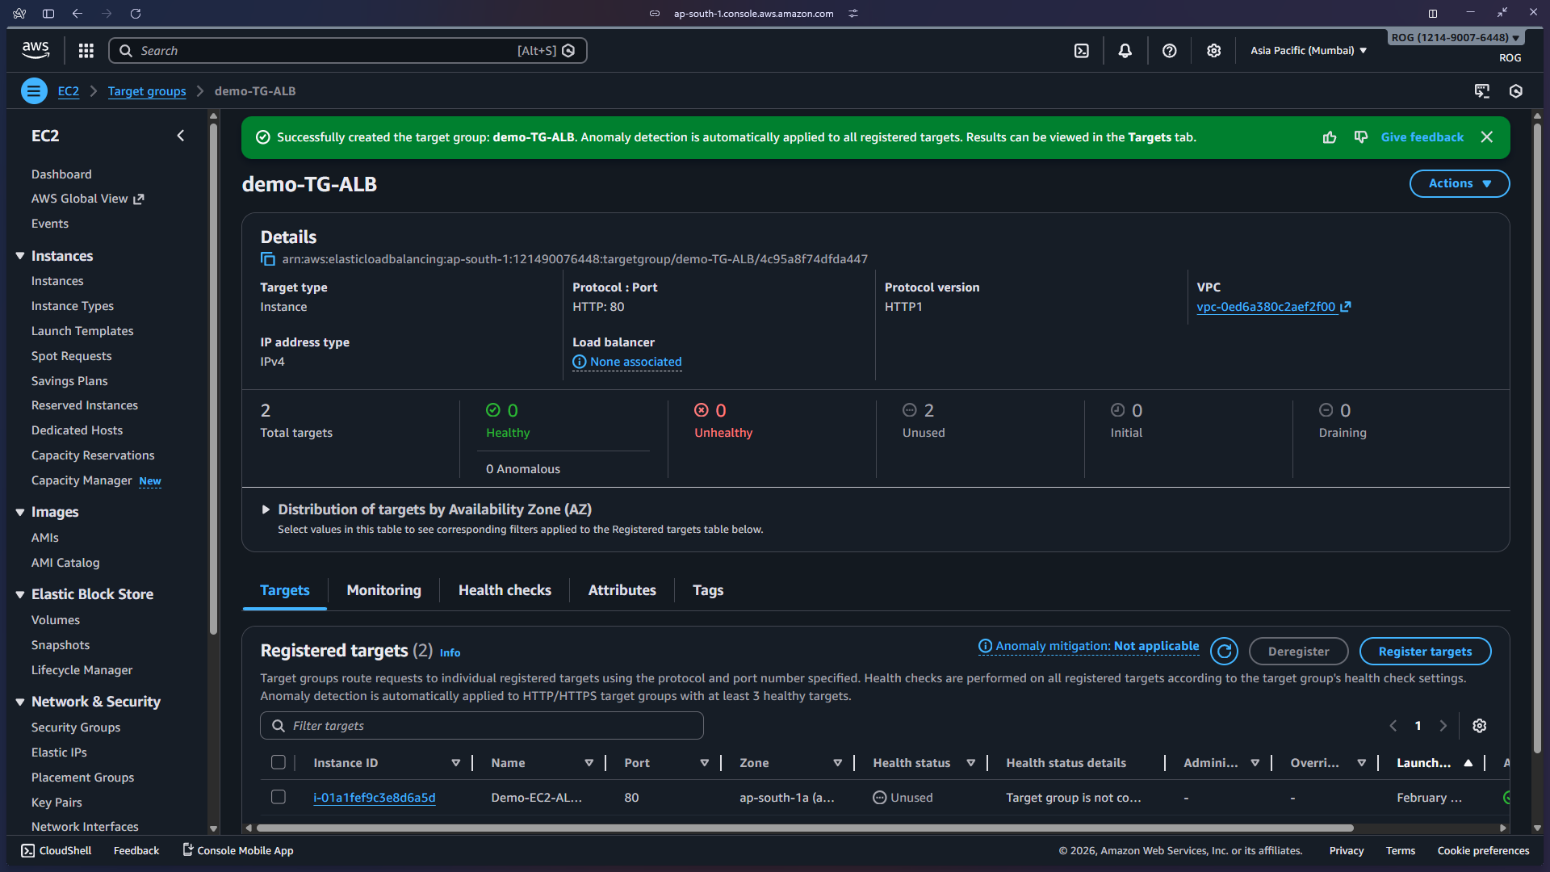Viewport: 1550px width, 872px height.
Task: Launch CloudShell from the top bar icon
Action: click(x=1082, y=51)
